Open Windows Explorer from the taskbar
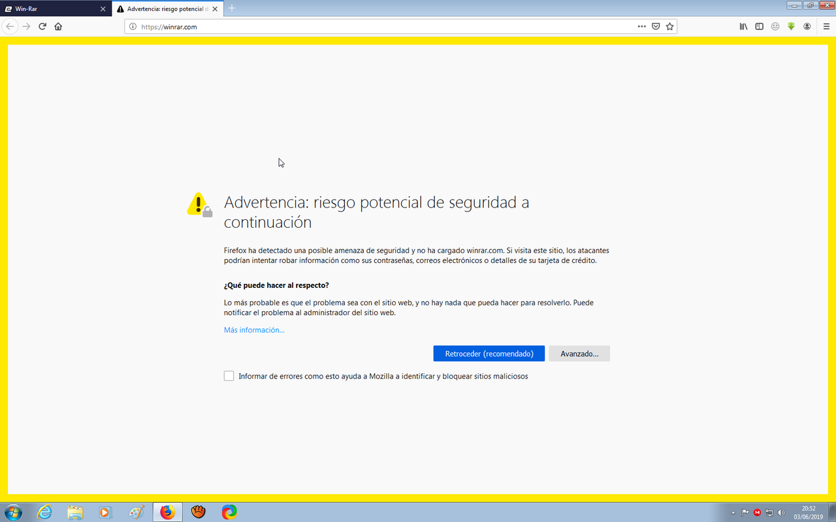836x522 pixels. (75, 512)
